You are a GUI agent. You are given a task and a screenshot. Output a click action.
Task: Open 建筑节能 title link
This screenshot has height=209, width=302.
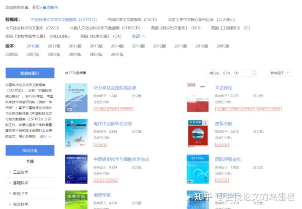click(224, 123)
